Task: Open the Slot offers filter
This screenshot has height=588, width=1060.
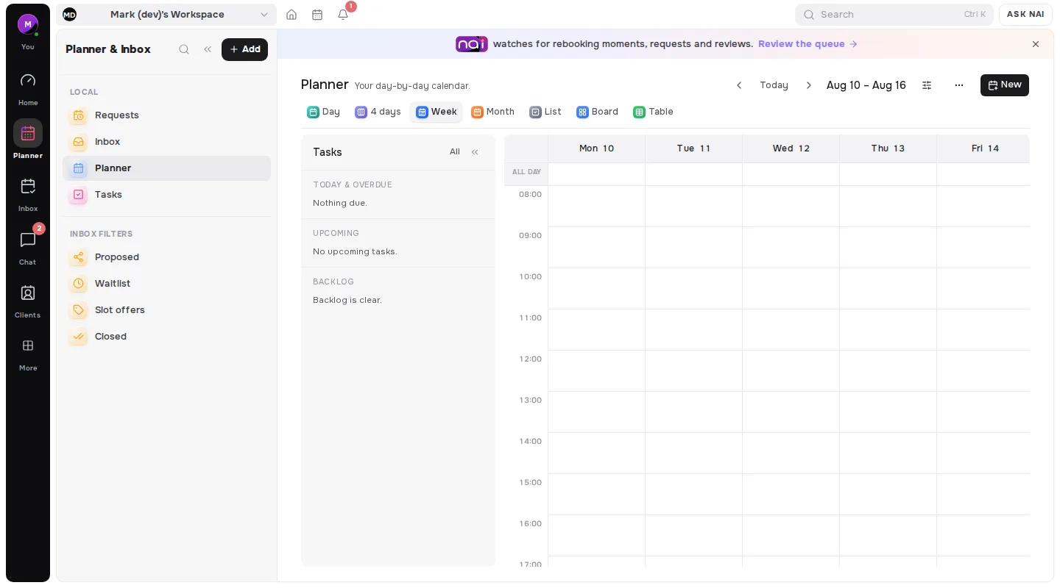Action: click(x=166, y=310)
